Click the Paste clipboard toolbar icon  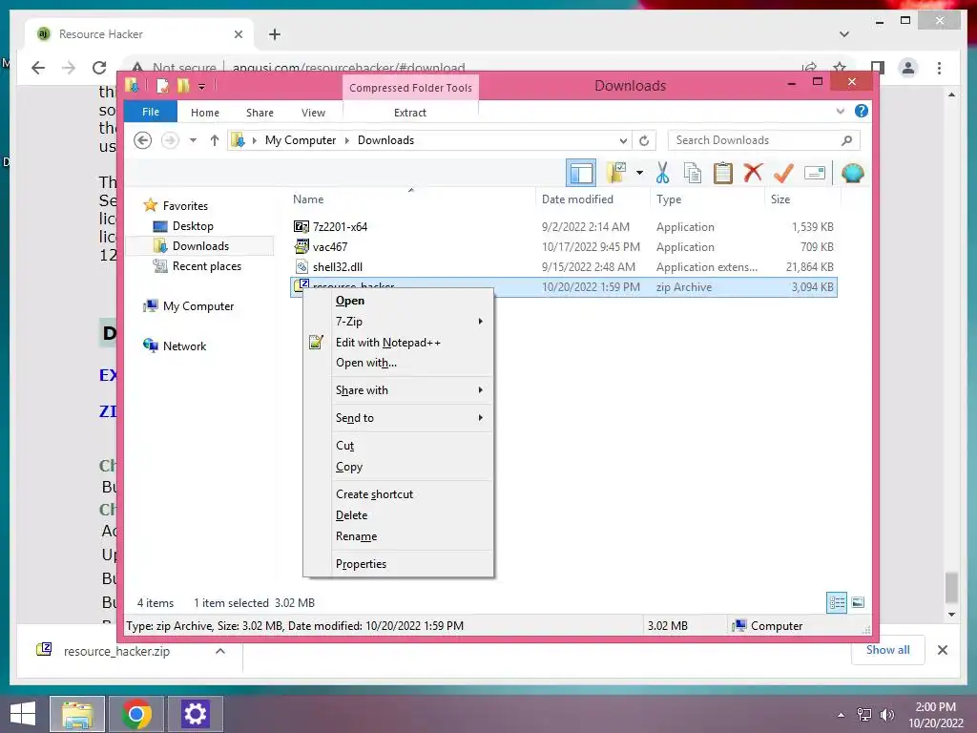723,173
